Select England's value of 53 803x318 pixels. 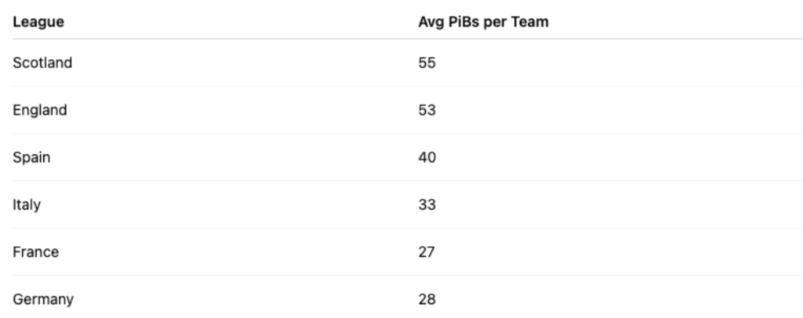tap(427, 111)
